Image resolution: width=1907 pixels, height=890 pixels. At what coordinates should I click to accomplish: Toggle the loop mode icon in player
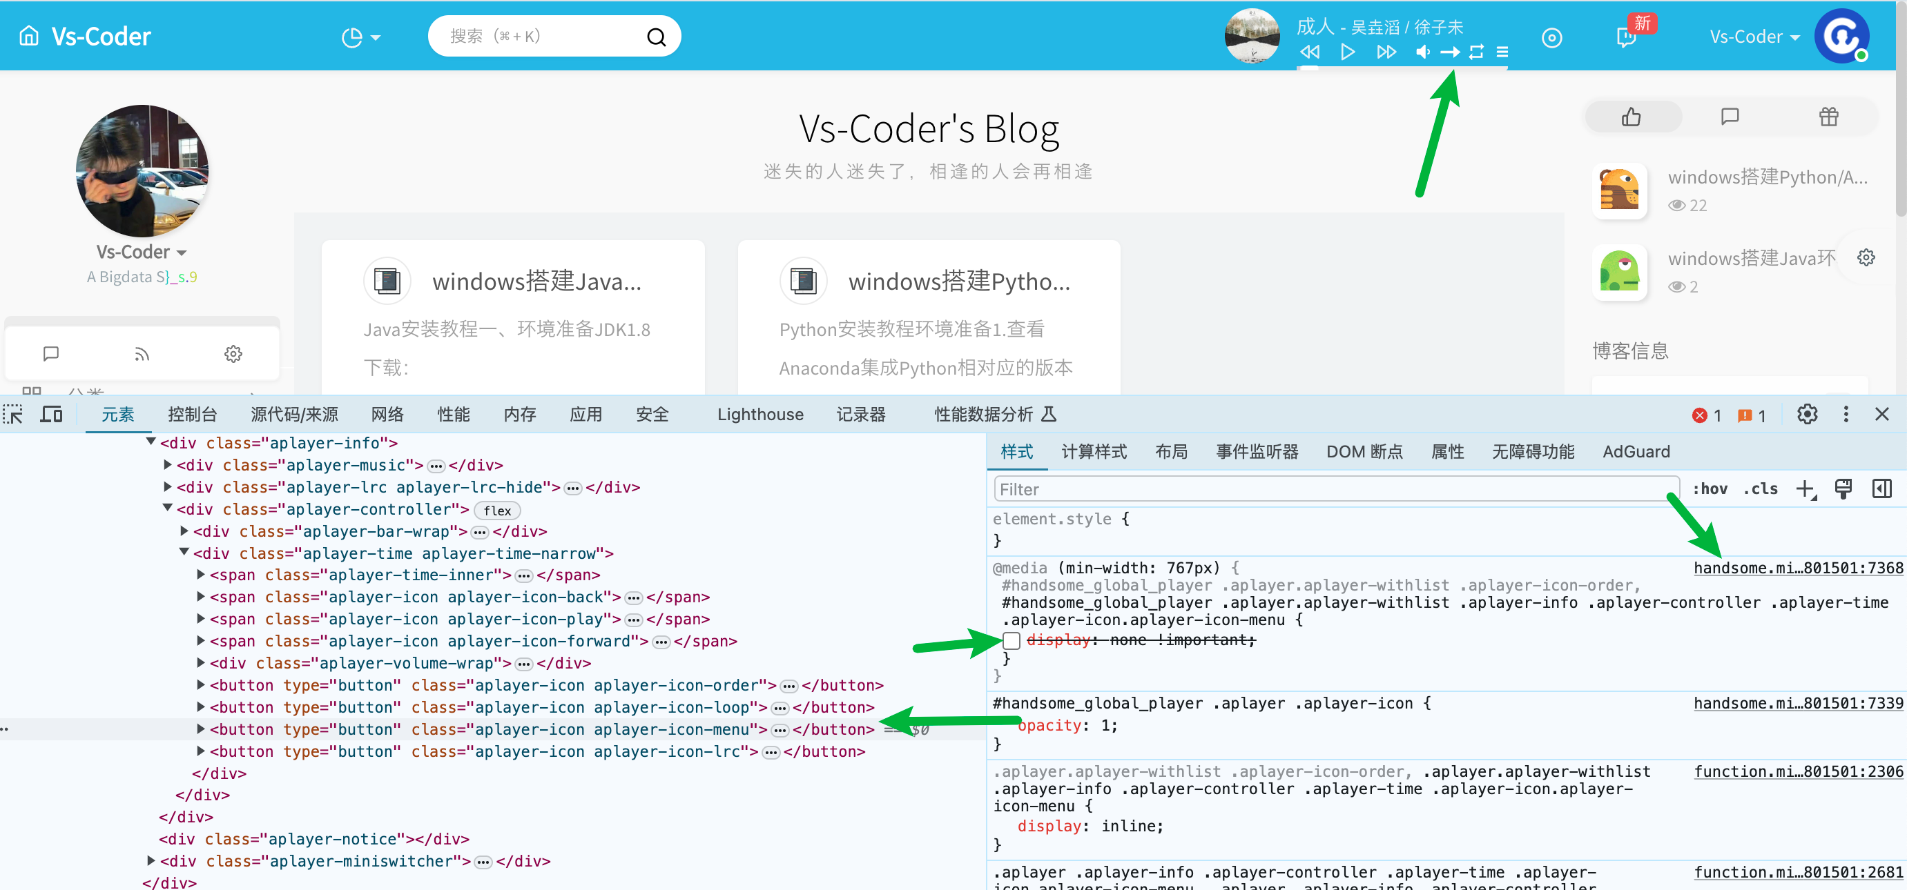click(x=1476, y=52)
